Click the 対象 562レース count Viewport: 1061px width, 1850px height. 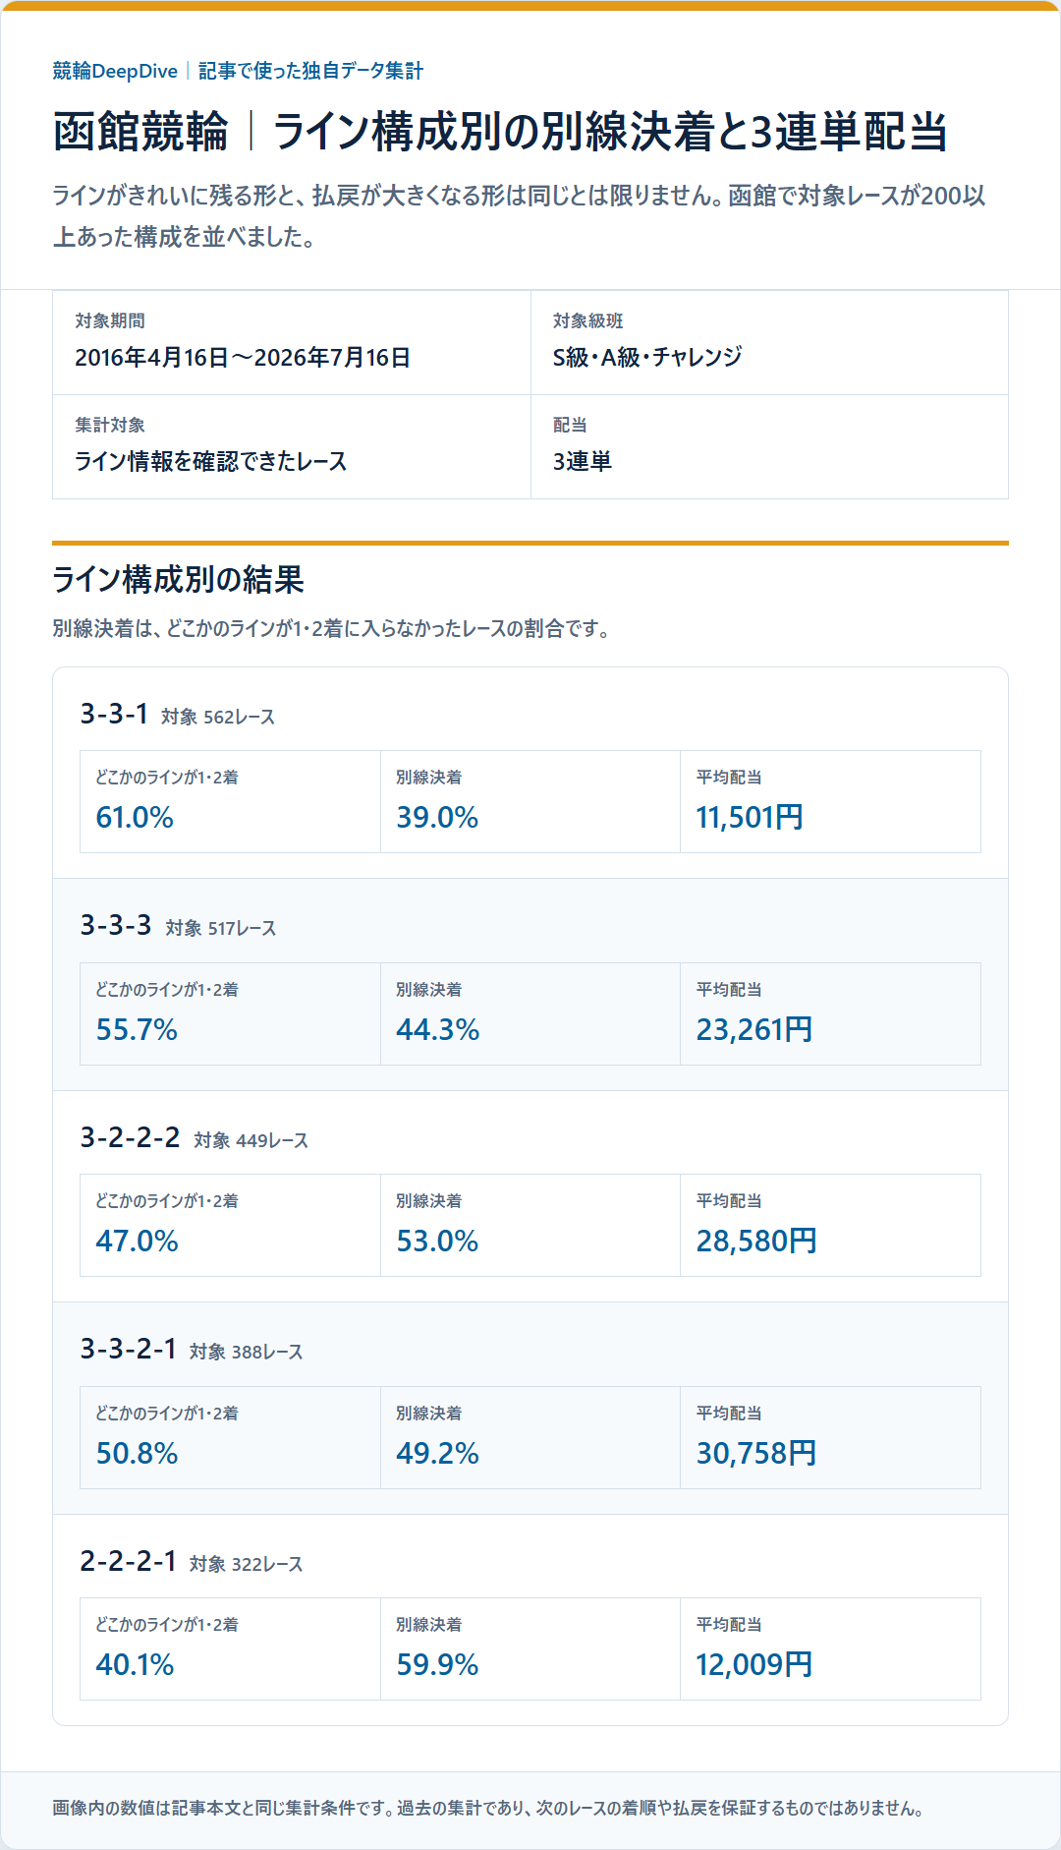click(218, 717)
